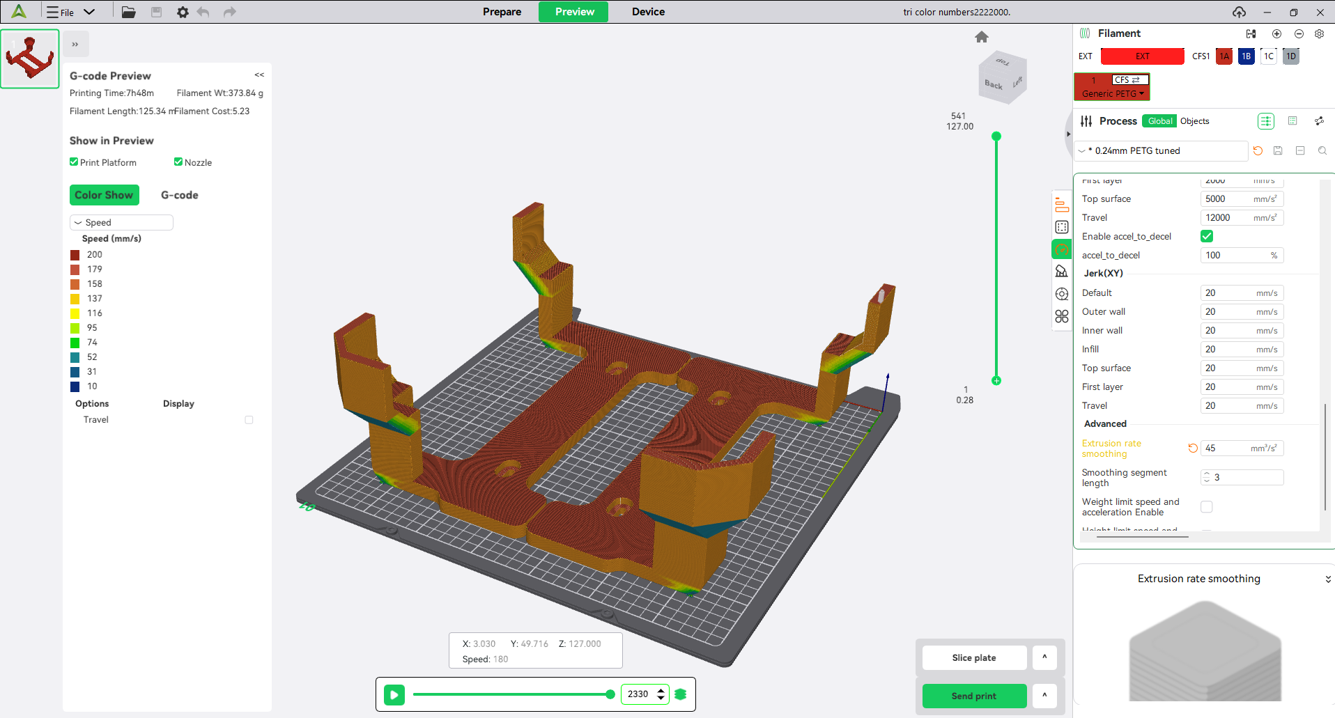Viewport: 1335px width, 718px height.
Task: Select the speed settings tab icon
Action: [x=1062, y=249]
